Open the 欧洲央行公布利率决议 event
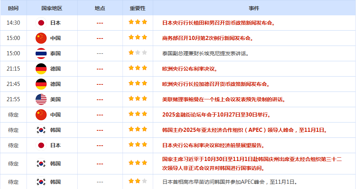Image resolution: width=356 pixels, height=189 pixels. [190, 69]
